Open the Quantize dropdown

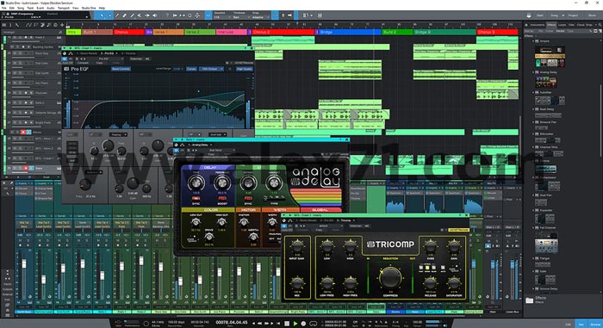pyautogui.click(x=222, y=17)
